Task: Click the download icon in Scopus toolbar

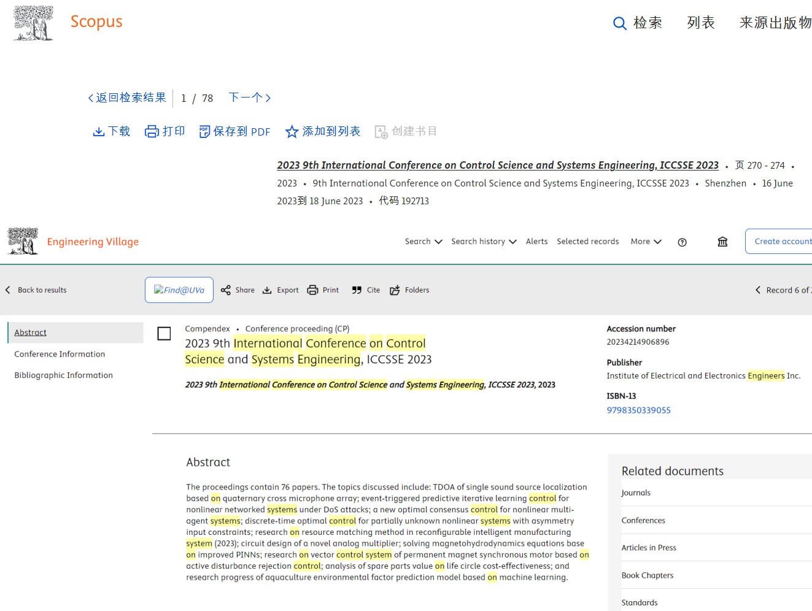Action: point(98,131)
